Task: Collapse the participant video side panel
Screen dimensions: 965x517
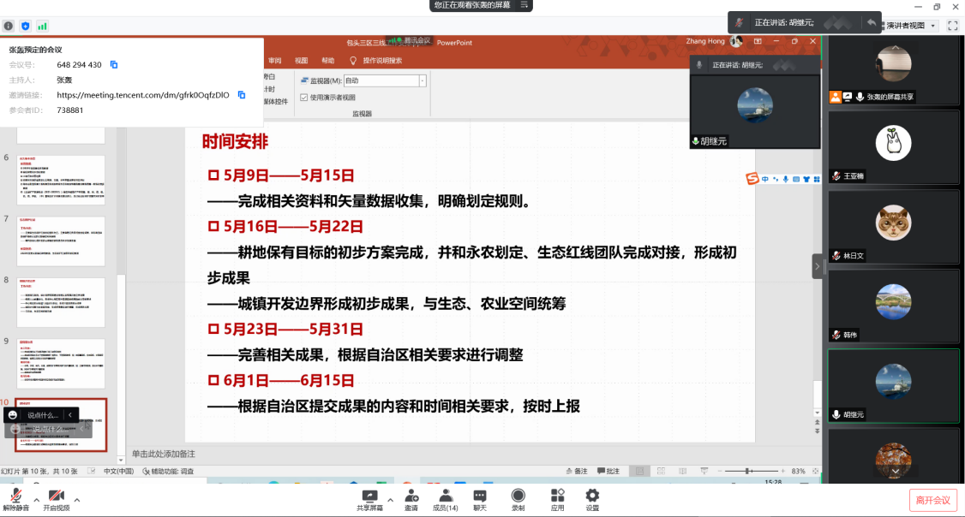Action: pos(818,266)
